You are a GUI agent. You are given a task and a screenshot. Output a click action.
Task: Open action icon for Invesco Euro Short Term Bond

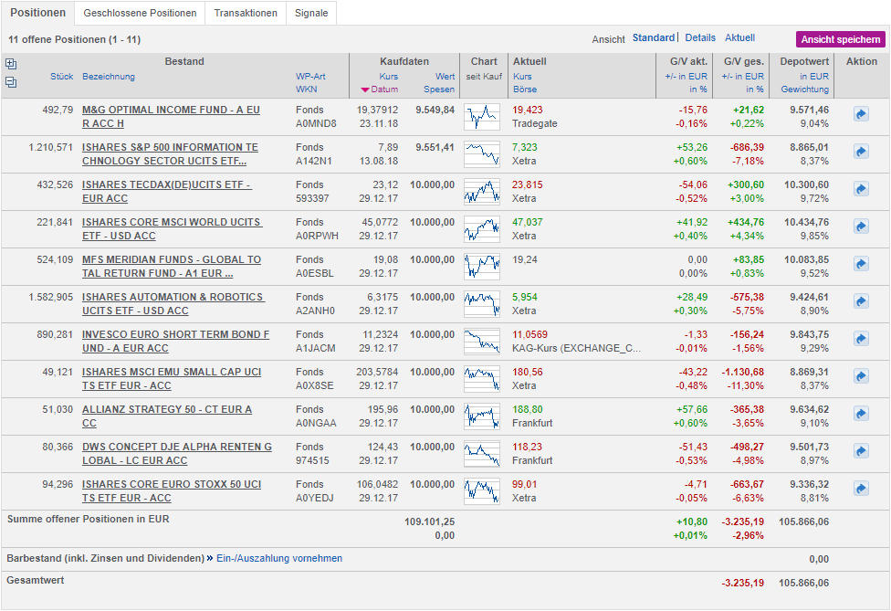[861, 339]
